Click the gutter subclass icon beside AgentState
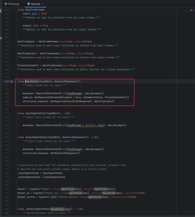The width and height of the screenshot is (195, 217). tap(12, 81)
